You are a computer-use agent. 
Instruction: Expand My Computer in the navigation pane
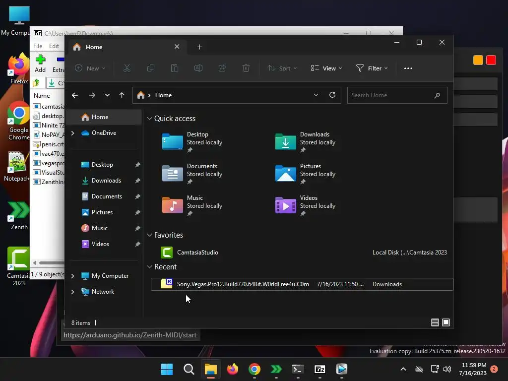tap(72, 276)
